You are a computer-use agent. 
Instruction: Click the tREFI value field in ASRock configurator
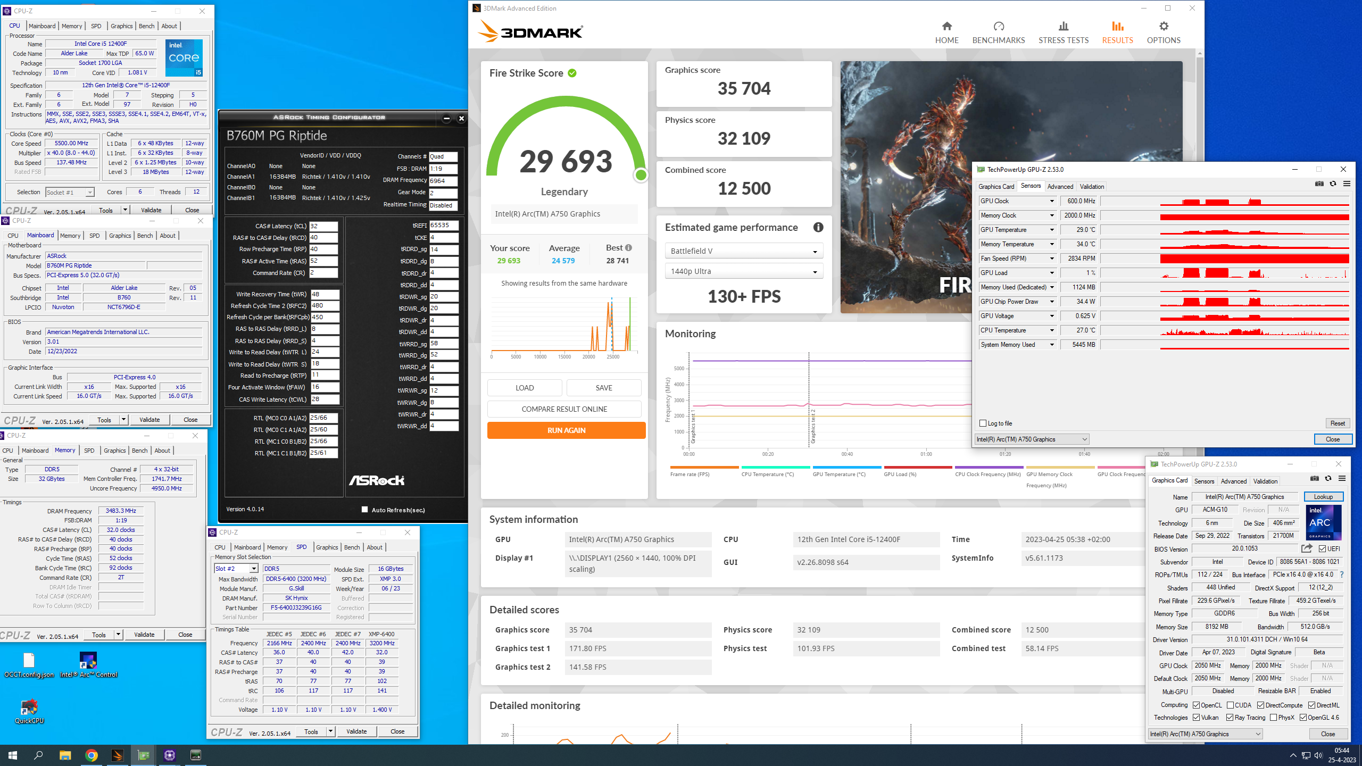(x=444, y=226)
